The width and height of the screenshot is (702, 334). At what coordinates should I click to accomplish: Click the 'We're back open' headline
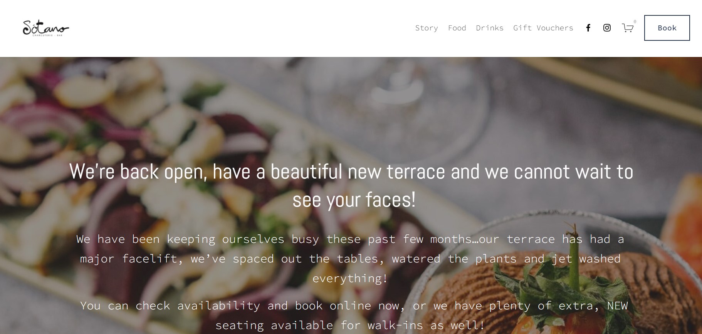click(351, 185)
